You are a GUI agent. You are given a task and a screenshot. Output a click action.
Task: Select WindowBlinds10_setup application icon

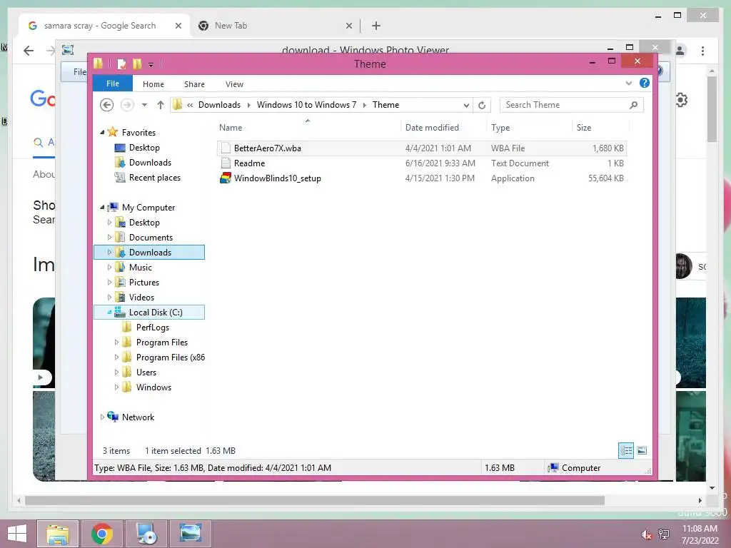pos(226,178)
